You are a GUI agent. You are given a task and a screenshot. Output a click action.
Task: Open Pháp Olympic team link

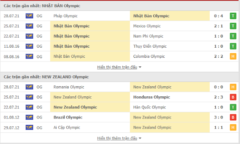click(66, 16)
